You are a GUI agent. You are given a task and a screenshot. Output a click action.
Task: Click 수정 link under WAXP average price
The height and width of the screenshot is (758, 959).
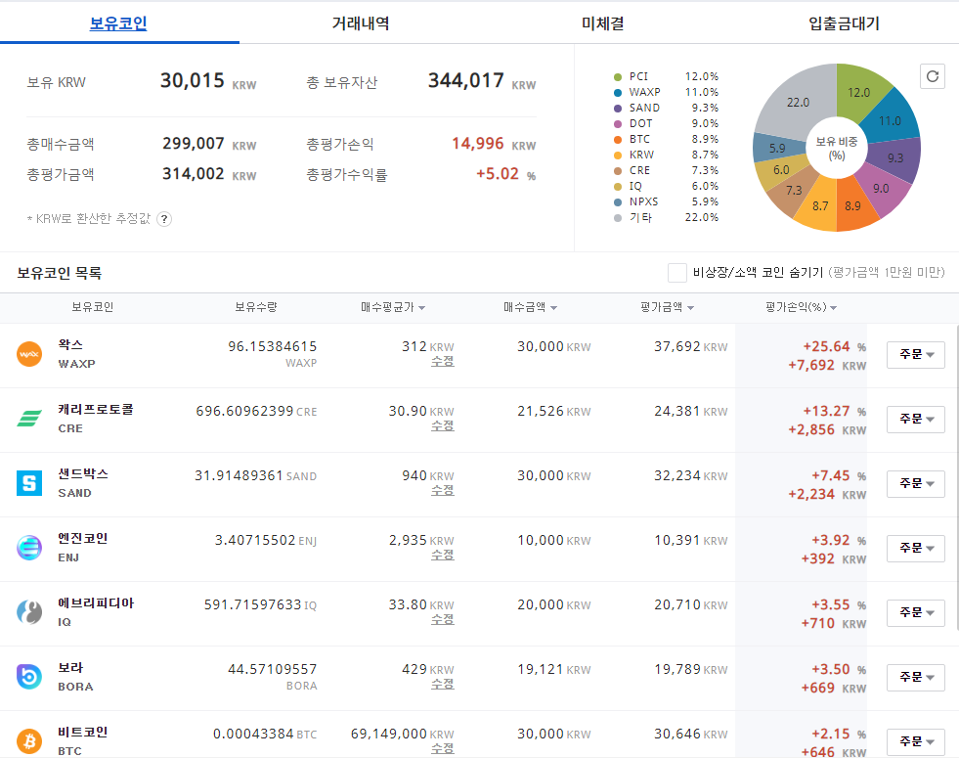[x=442, y=362]
